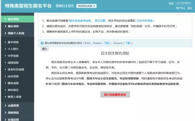Click chevron icon beside 确认身份
The height and width of the screenshot is (121, 195).
coord(5,26)
